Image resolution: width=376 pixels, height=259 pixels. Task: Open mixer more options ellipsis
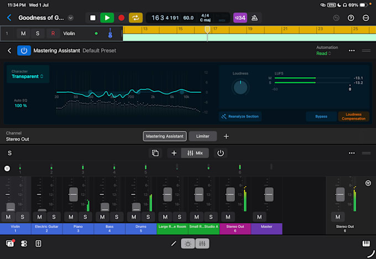352,153
